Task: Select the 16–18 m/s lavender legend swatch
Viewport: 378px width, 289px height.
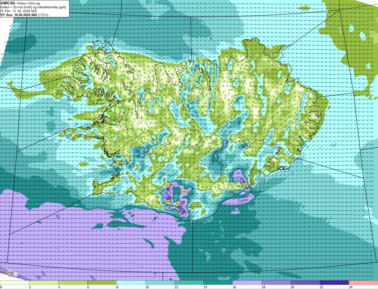Action: (247, 283)
